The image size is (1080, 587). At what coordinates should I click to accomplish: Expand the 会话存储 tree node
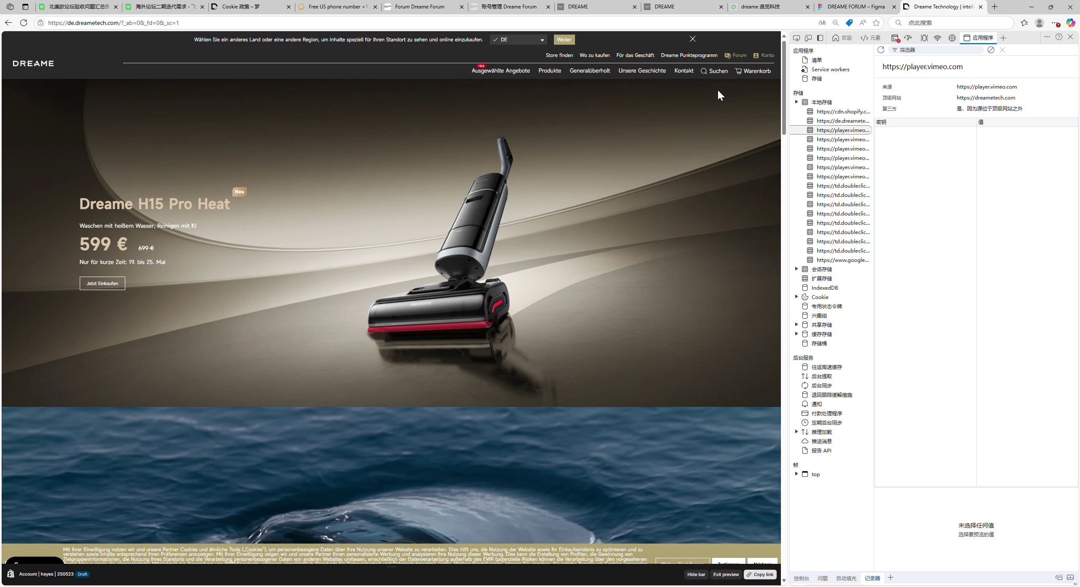pos(796,269)
